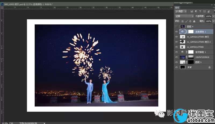The width and height of the screenshot is (215, 124).
Task: Lock all with the padlock icon
Action: (x=194, y=21)
